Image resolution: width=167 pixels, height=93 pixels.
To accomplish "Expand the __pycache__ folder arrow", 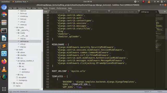I will [x=16, y=30].
